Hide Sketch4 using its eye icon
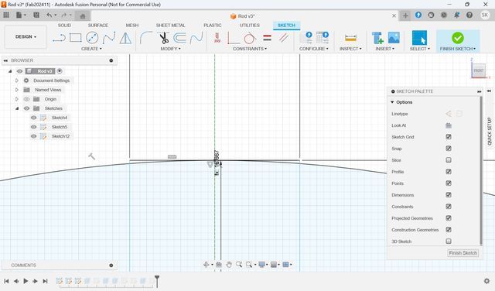 click(x=33, y=118)
